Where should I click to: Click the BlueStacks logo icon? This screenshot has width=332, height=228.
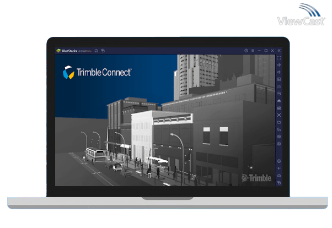[x=58, y=51]
